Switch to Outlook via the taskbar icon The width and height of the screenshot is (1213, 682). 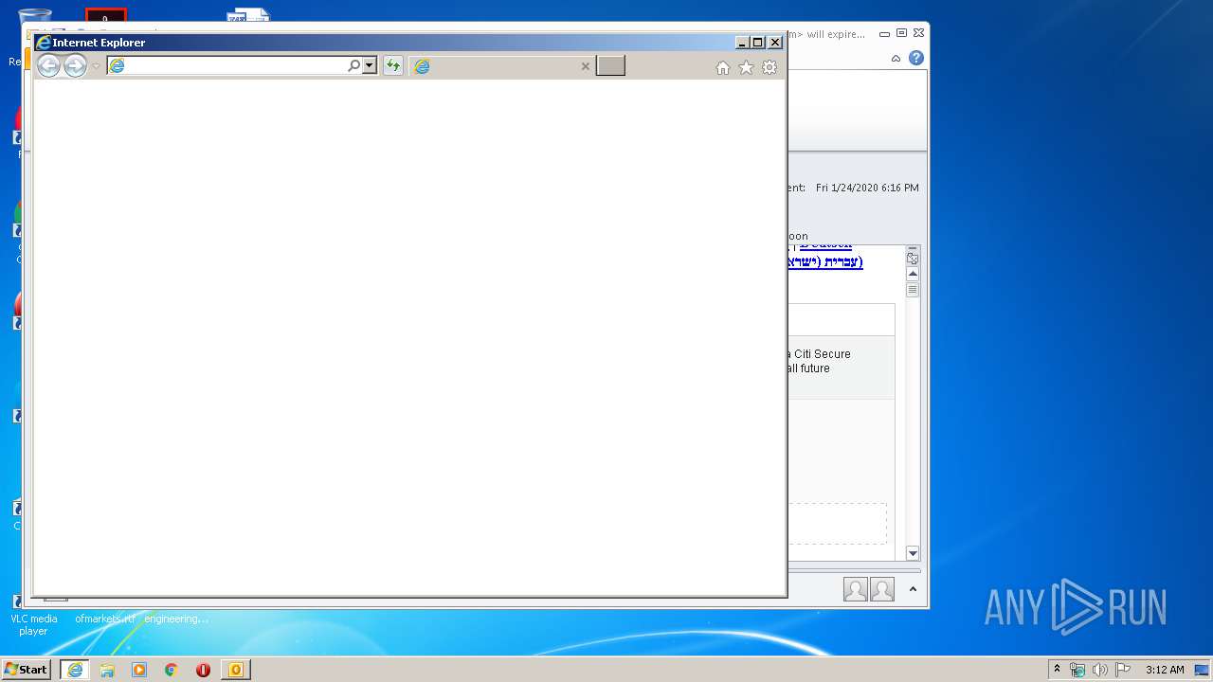235,670
